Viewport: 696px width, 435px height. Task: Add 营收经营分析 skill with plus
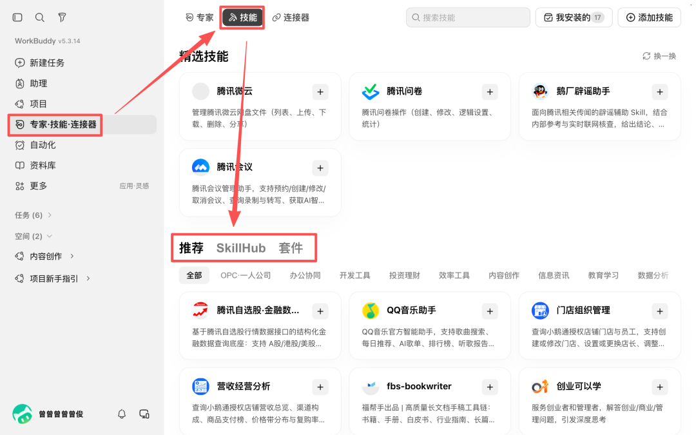320,387
